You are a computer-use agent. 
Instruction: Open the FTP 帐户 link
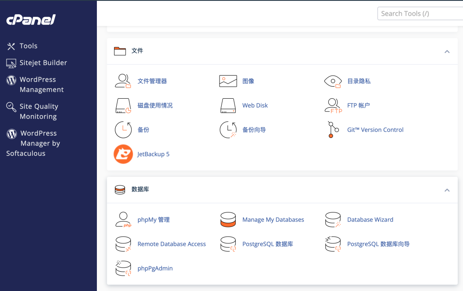[358, 106]
